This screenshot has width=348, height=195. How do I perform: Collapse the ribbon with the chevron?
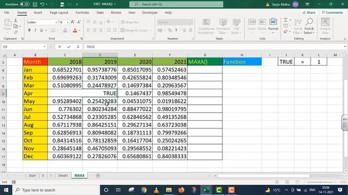point(345,39)
